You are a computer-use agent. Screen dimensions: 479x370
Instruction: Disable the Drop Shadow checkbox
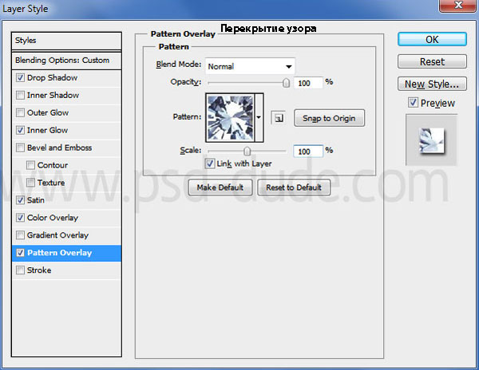[20, 78]
